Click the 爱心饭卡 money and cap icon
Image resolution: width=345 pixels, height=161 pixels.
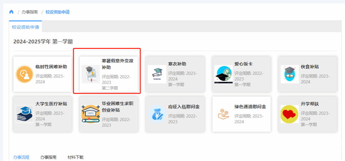pos(223,74)
